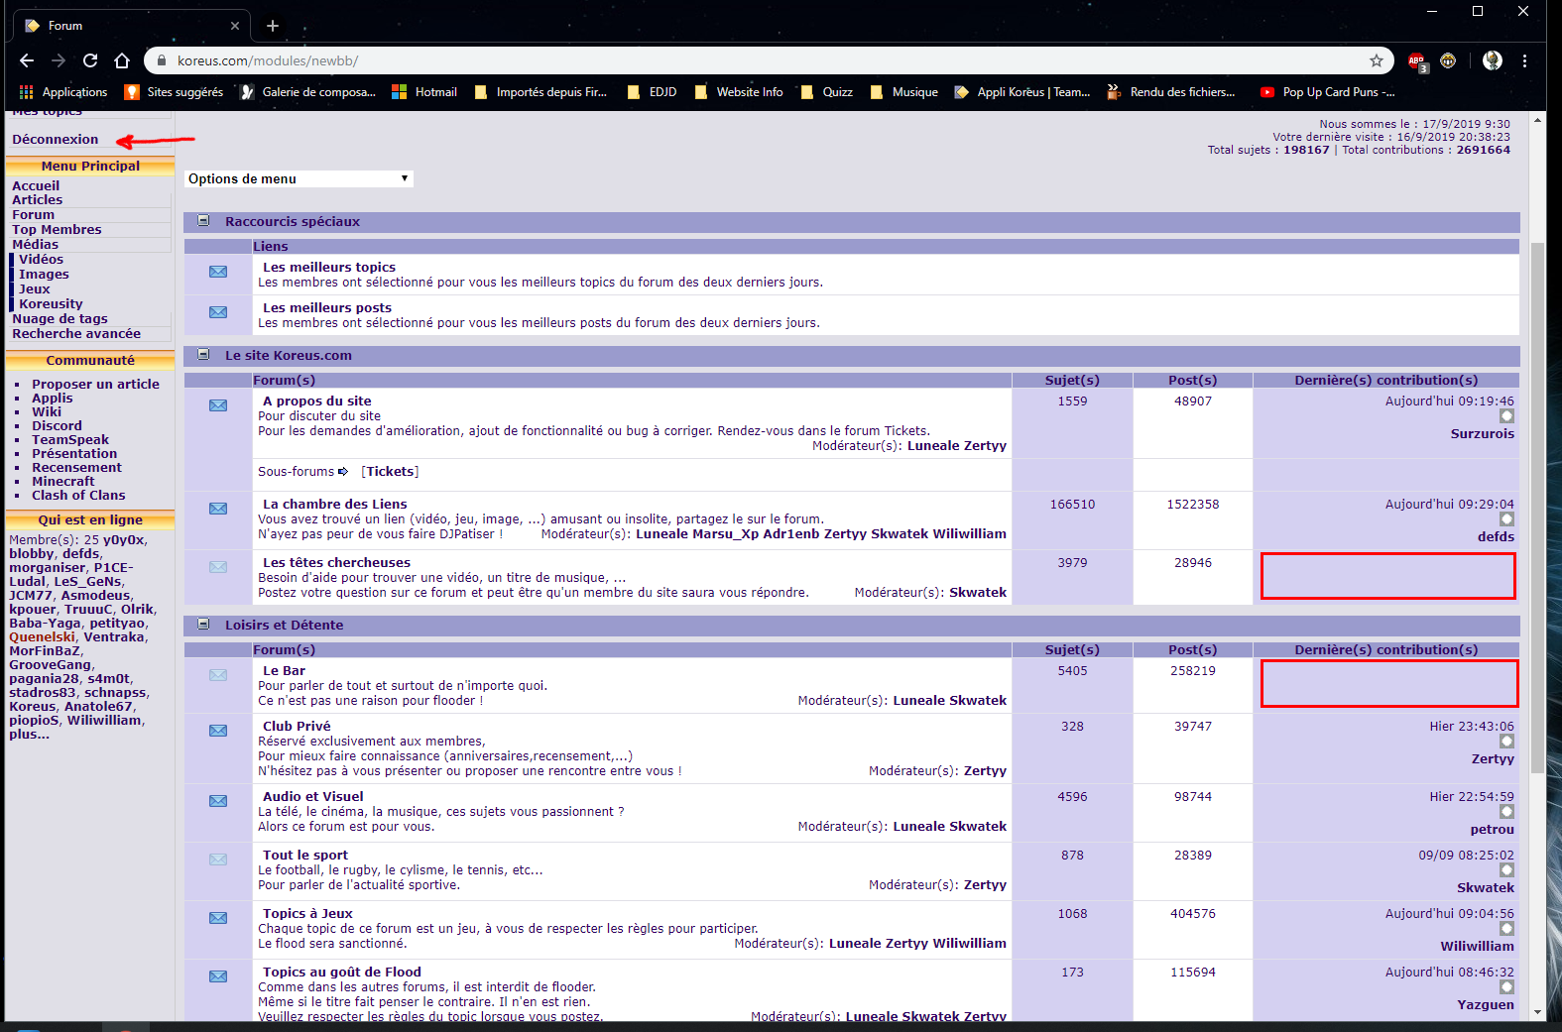
Task: Go to browser home page icon
Action: [x=122, y=60]
